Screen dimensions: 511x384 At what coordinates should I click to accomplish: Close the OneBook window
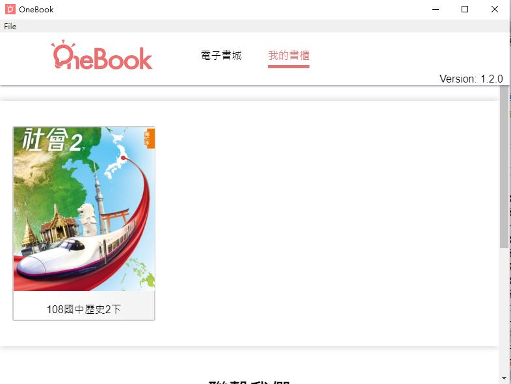point(494,9)
